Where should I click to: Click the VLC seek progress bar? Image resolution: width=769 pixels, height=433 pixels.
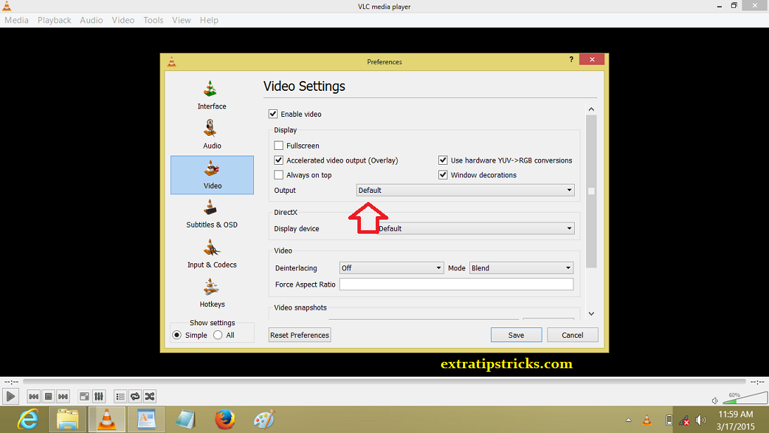click(384, 382)
